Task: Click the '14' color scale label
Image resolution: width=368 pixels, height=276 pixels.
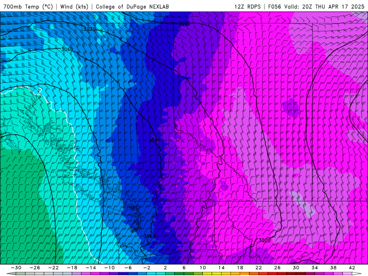Action: (x=221, y=268)
